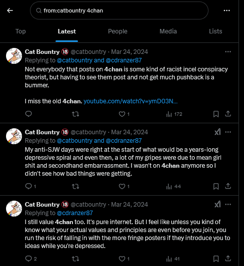The image size is (244, 266).
Task: Open more options on first tweet
Action: pos(228,52)
